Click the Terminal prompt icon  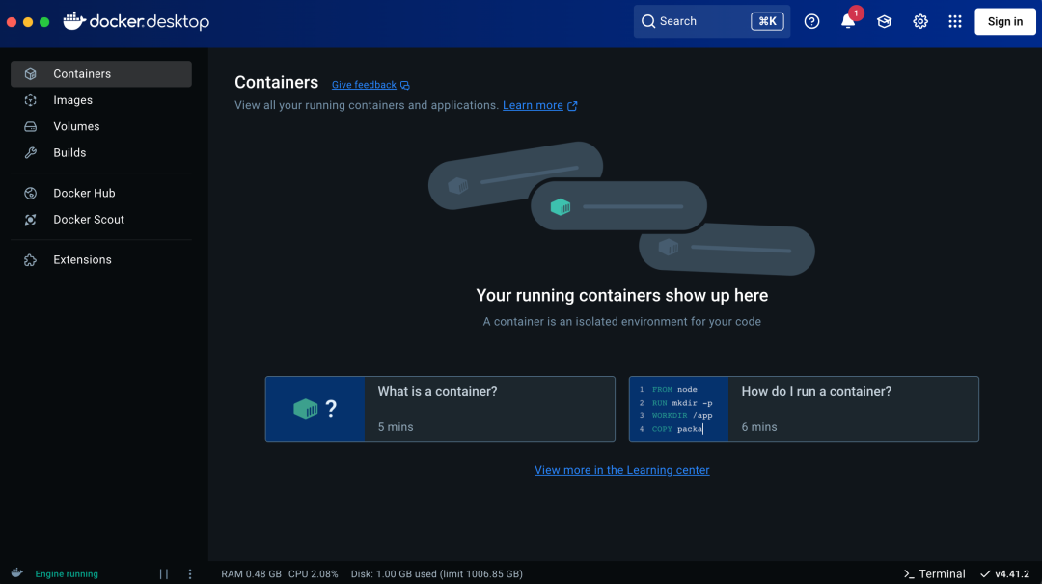[x=909, y=574]
